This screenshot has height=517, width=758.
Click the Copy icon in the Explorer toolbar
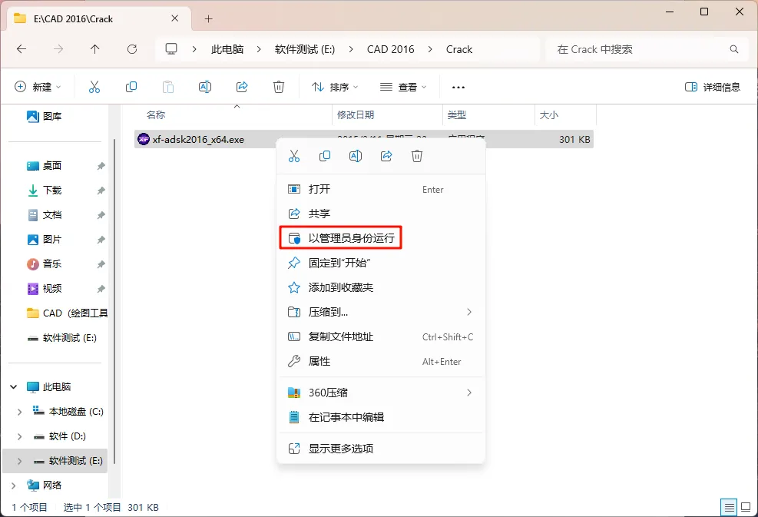131,87
